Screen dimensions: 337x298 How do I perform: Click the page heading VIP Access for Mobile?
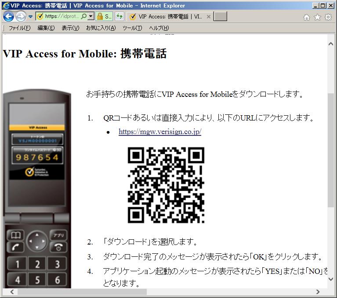pos(84,53)
